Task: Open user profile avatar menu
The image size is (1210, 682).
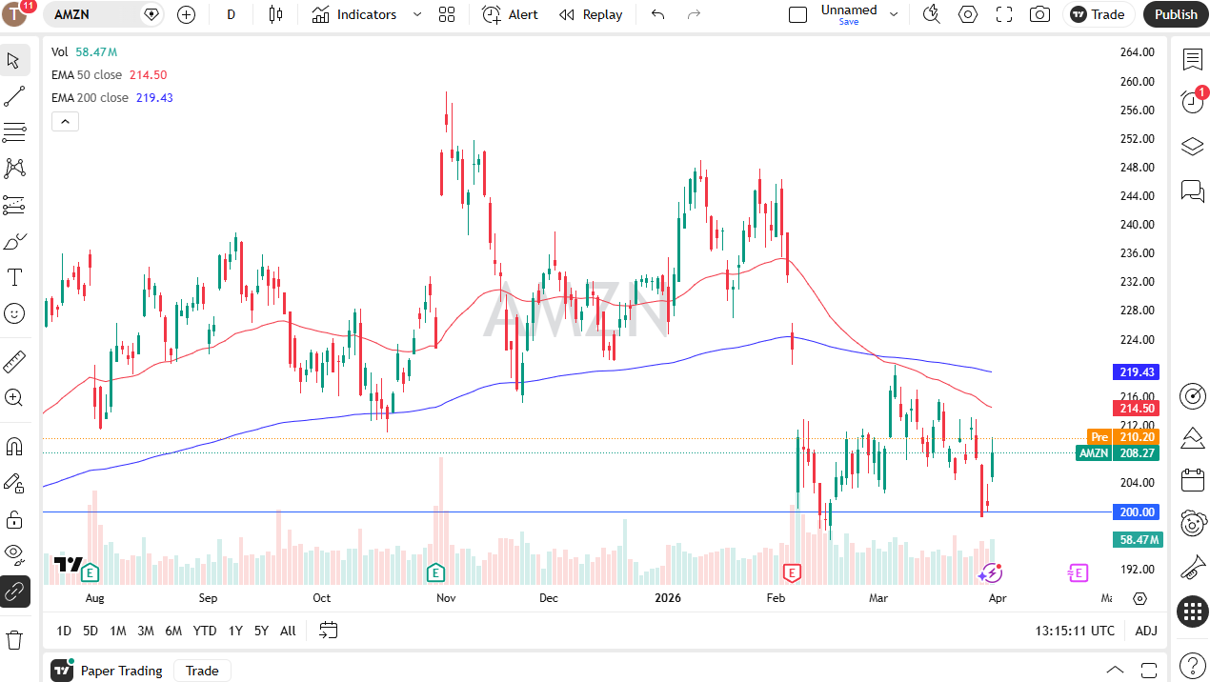Action: 16,14
